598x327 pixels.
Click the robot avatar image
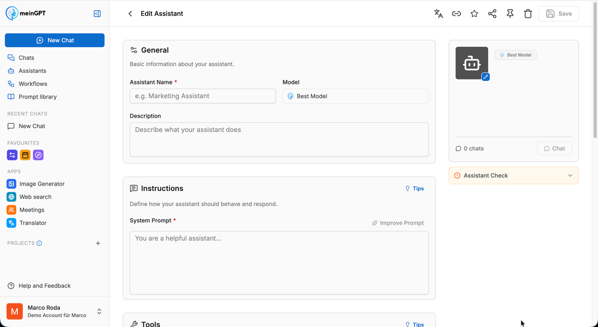tap(471, 63)
